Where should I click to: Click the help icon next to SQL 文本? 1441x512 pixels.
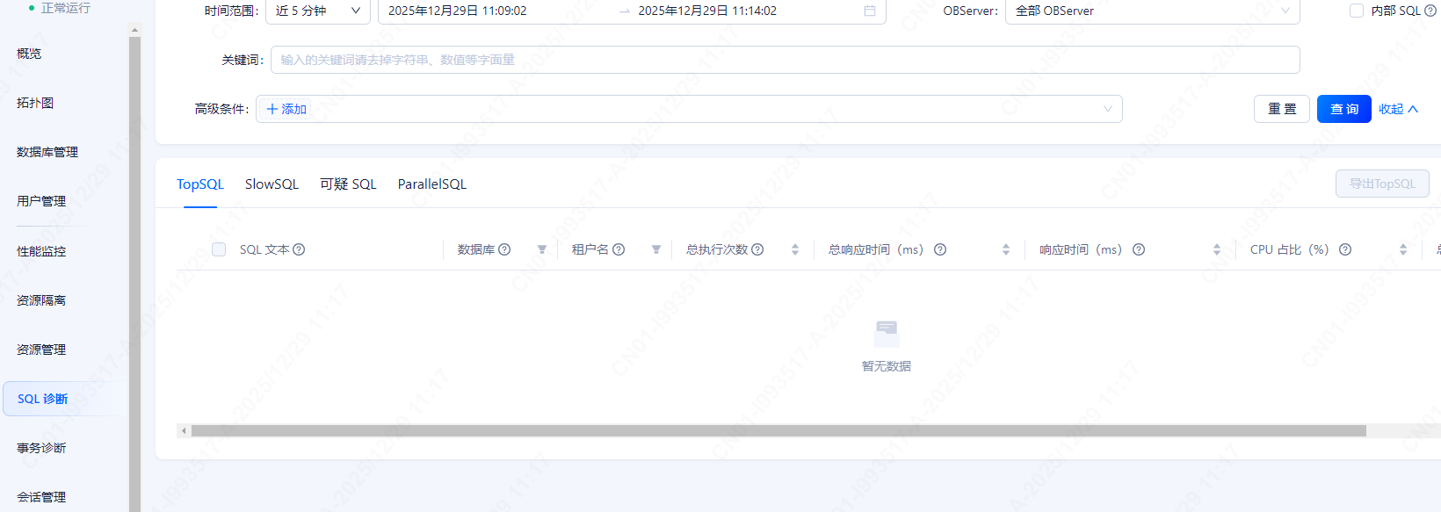click(299, 249)
